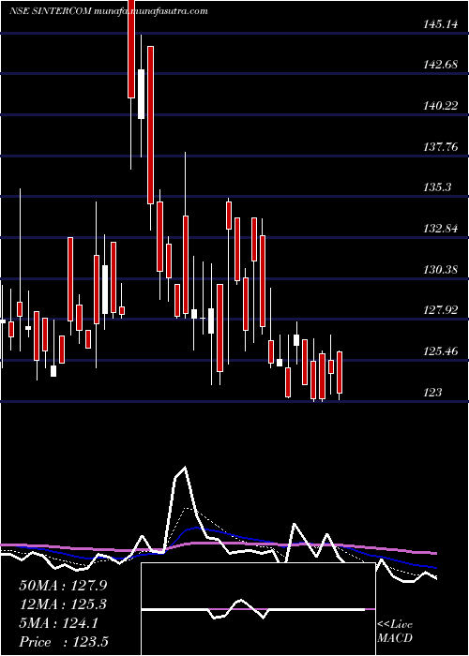The image size is (469, 656).
Task: Click the 130.38 price axis label
Action: [441, 270]
